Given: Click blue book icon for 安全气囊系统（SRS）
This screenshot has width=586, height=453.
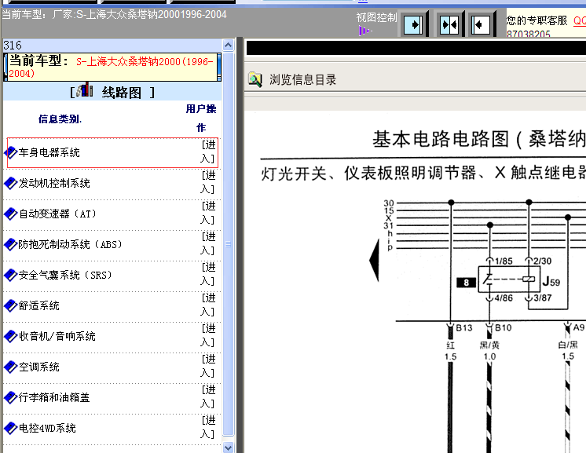Looking at the screenshot, I should click(x=10, y=275).
